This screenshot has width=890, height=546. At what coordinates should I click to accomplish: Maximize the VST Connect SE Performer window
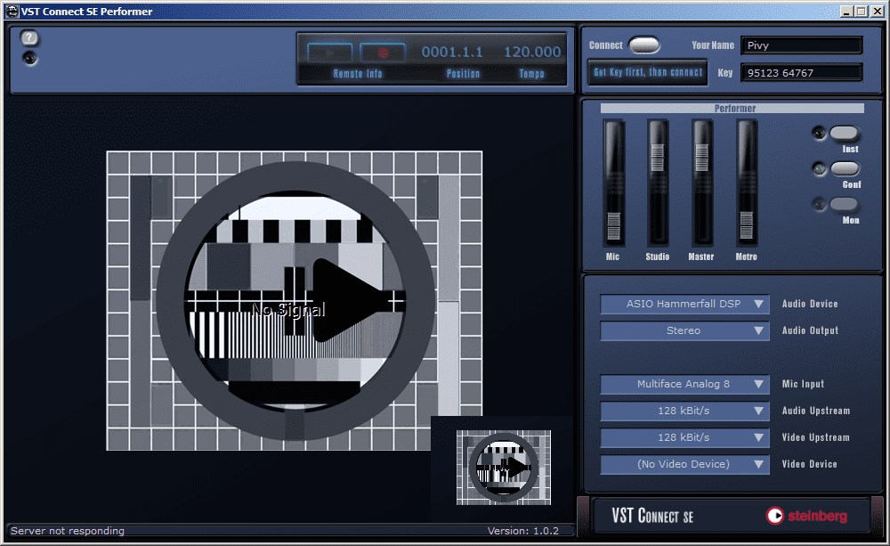[x=861, y=12]
